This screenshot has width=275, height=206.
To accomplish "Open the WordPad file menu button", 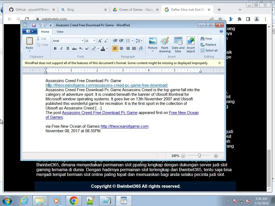I will (30, 31).
